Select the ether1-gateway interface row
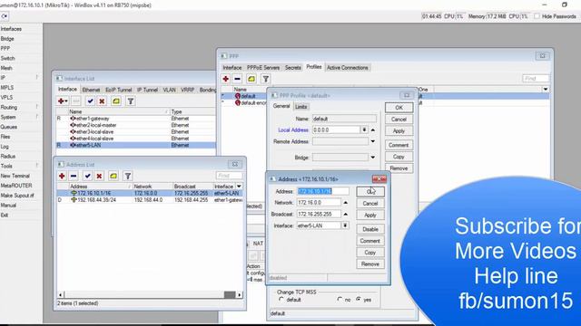581x326 pixels. [x=135, y=119]
